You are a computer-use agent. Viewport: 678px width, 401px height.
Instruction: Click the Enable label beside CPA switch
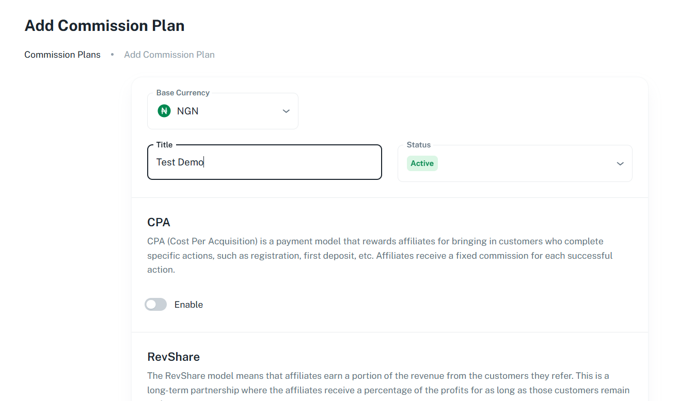pyautogui.click(x=188, y=305)
